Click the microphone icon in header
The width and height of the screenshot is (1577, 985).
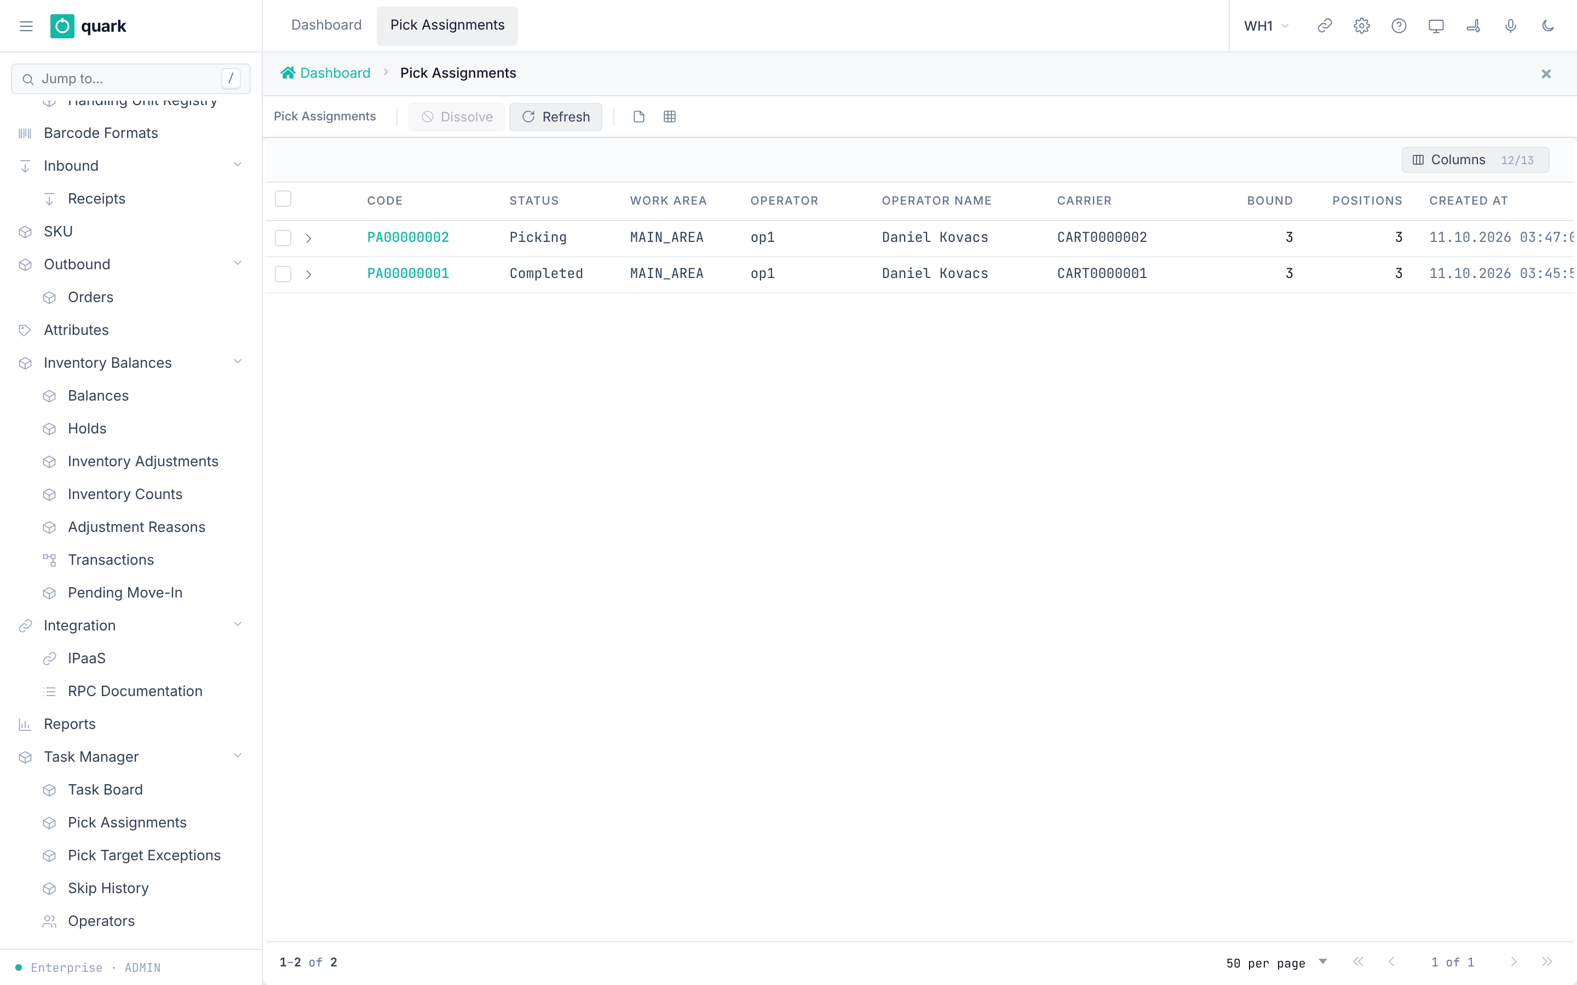pos(1511,26)
